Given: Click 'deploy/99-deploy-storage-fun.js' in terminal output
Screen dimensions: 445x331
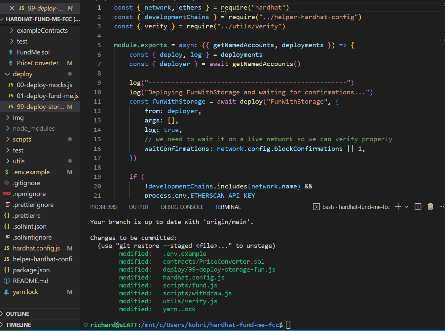Looking at the screenshot, I should 219,270.
